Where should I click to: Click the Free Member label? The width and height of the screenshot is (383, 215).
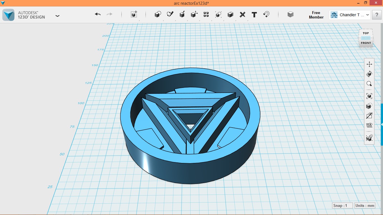[x=316, y=15]
